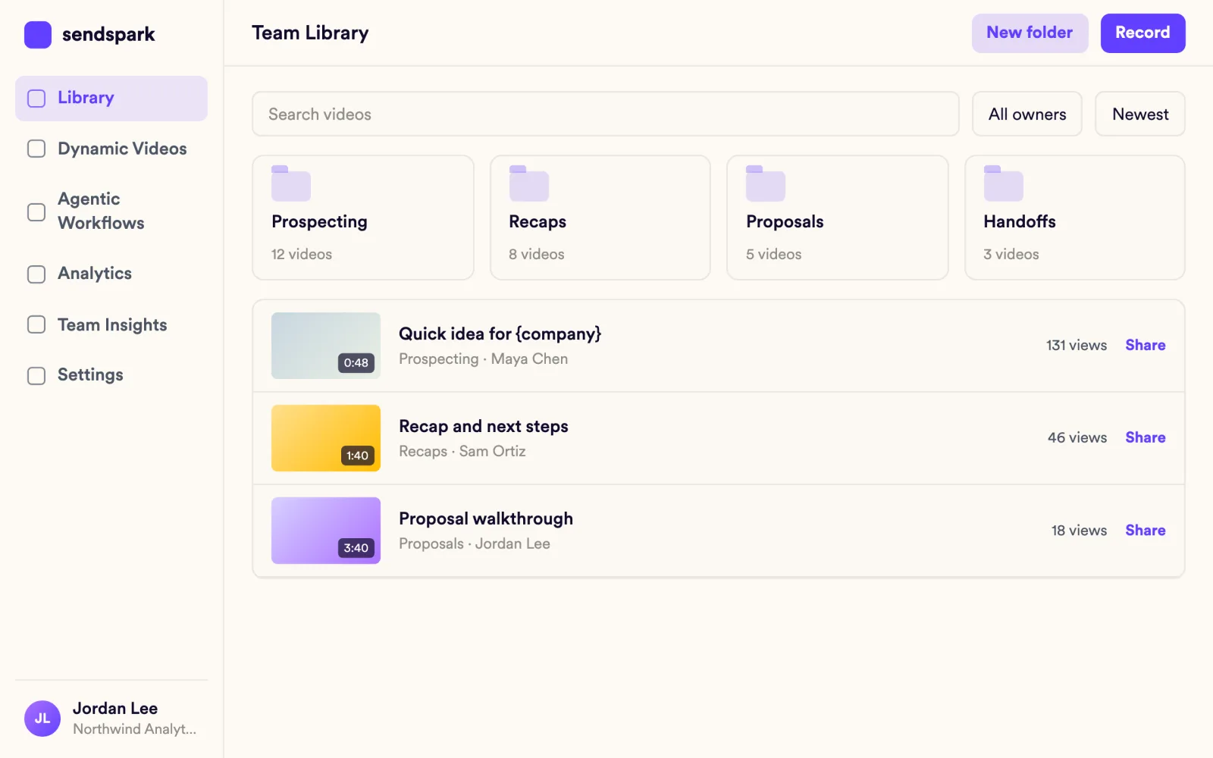Open the purple 3:40 video thumbnail
1213x758 pixels.
pyautogui.click(x=326, y=531)
